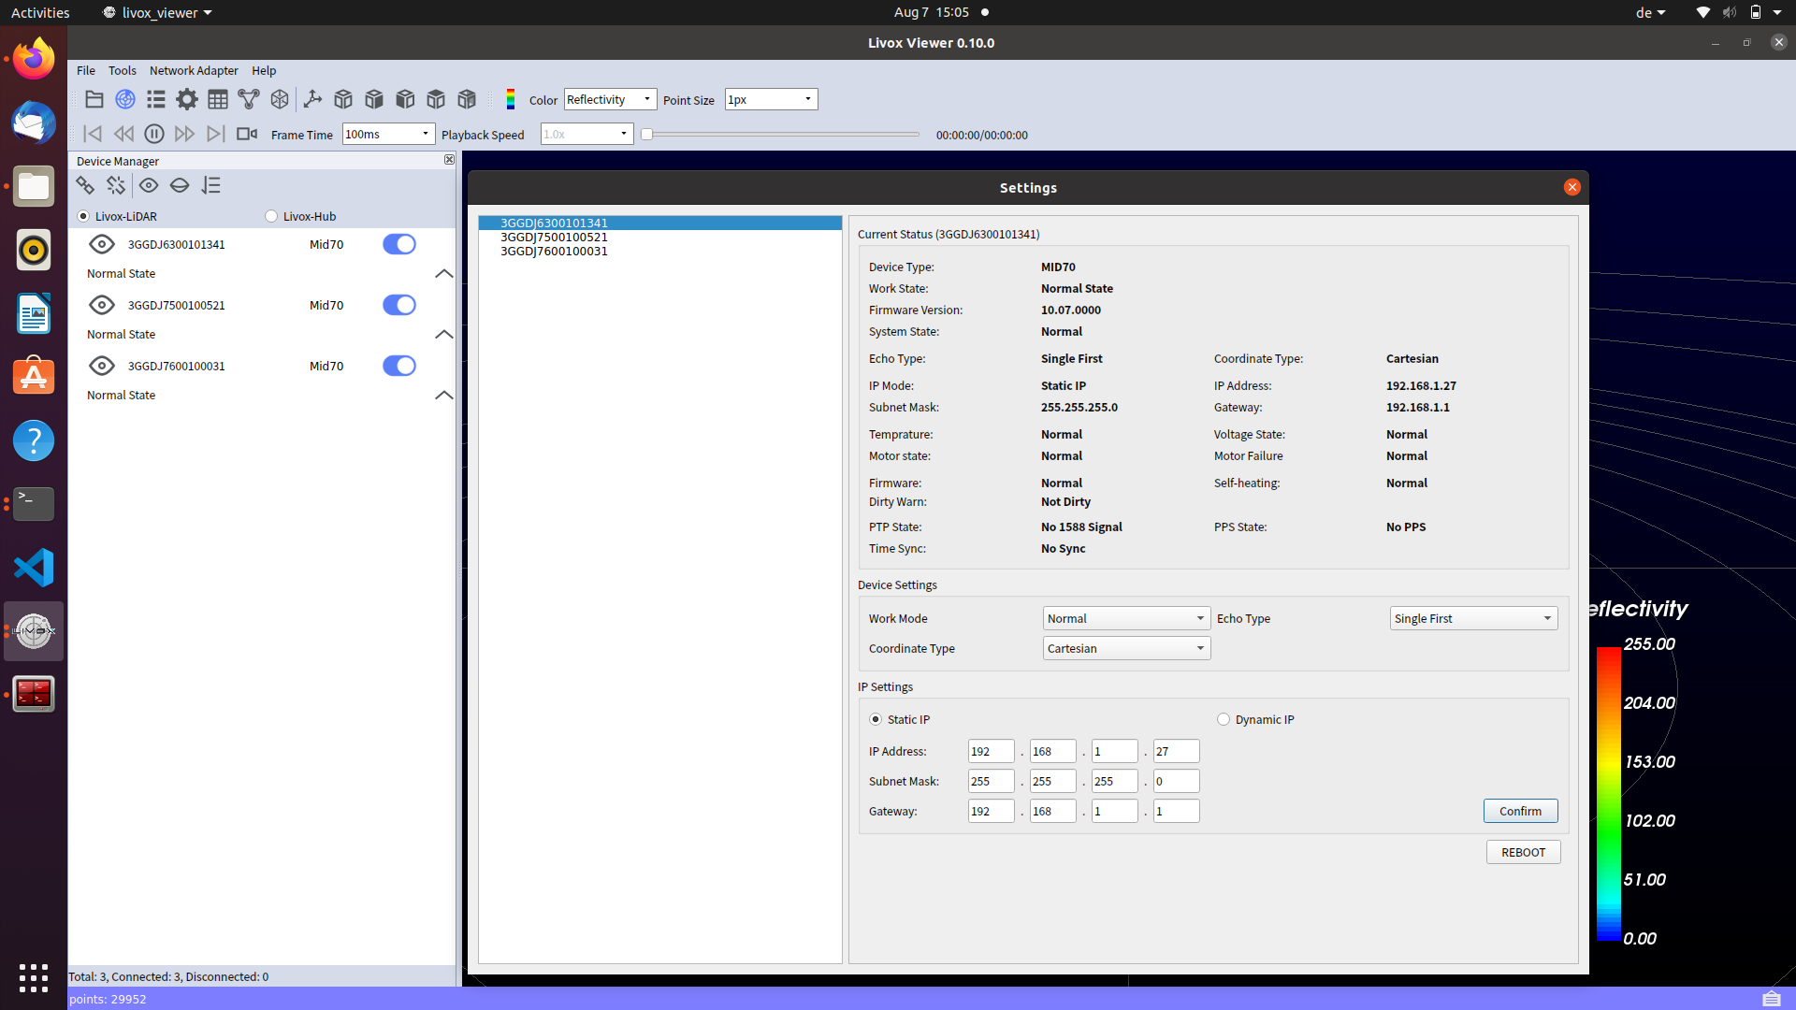This screenshot has height=1010, width=1796.
Task: Connect all devices in Device Manager
Action: pos(85,185)
